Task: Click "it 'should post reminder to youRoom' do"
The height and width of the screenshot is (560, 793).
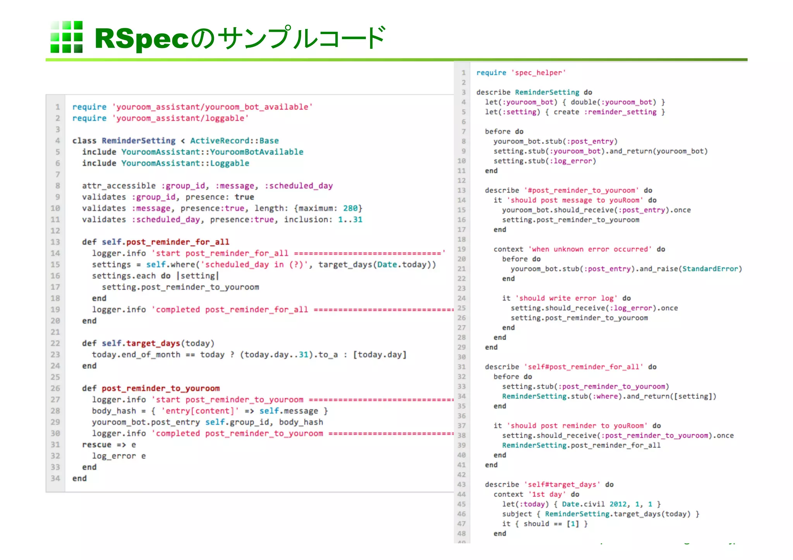Action: pyautogui.click(x=577, y=426)
